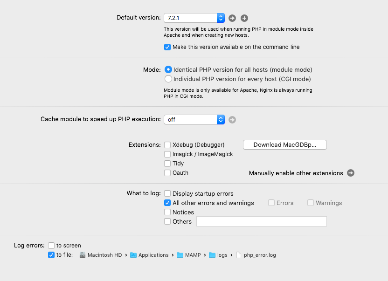This screenshot has width=388, height=281.
Task: Click the logs folder icon in path
Action: pyautogui.click(x=212, y=255)
